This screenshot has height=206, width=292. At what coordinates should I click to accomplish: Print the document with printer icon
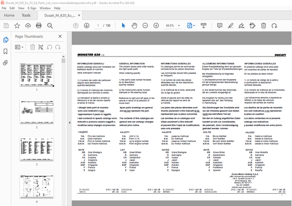pos(39,25)
